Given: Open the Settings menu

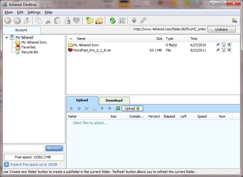Looking at the screenshot, I should (34, 12).
